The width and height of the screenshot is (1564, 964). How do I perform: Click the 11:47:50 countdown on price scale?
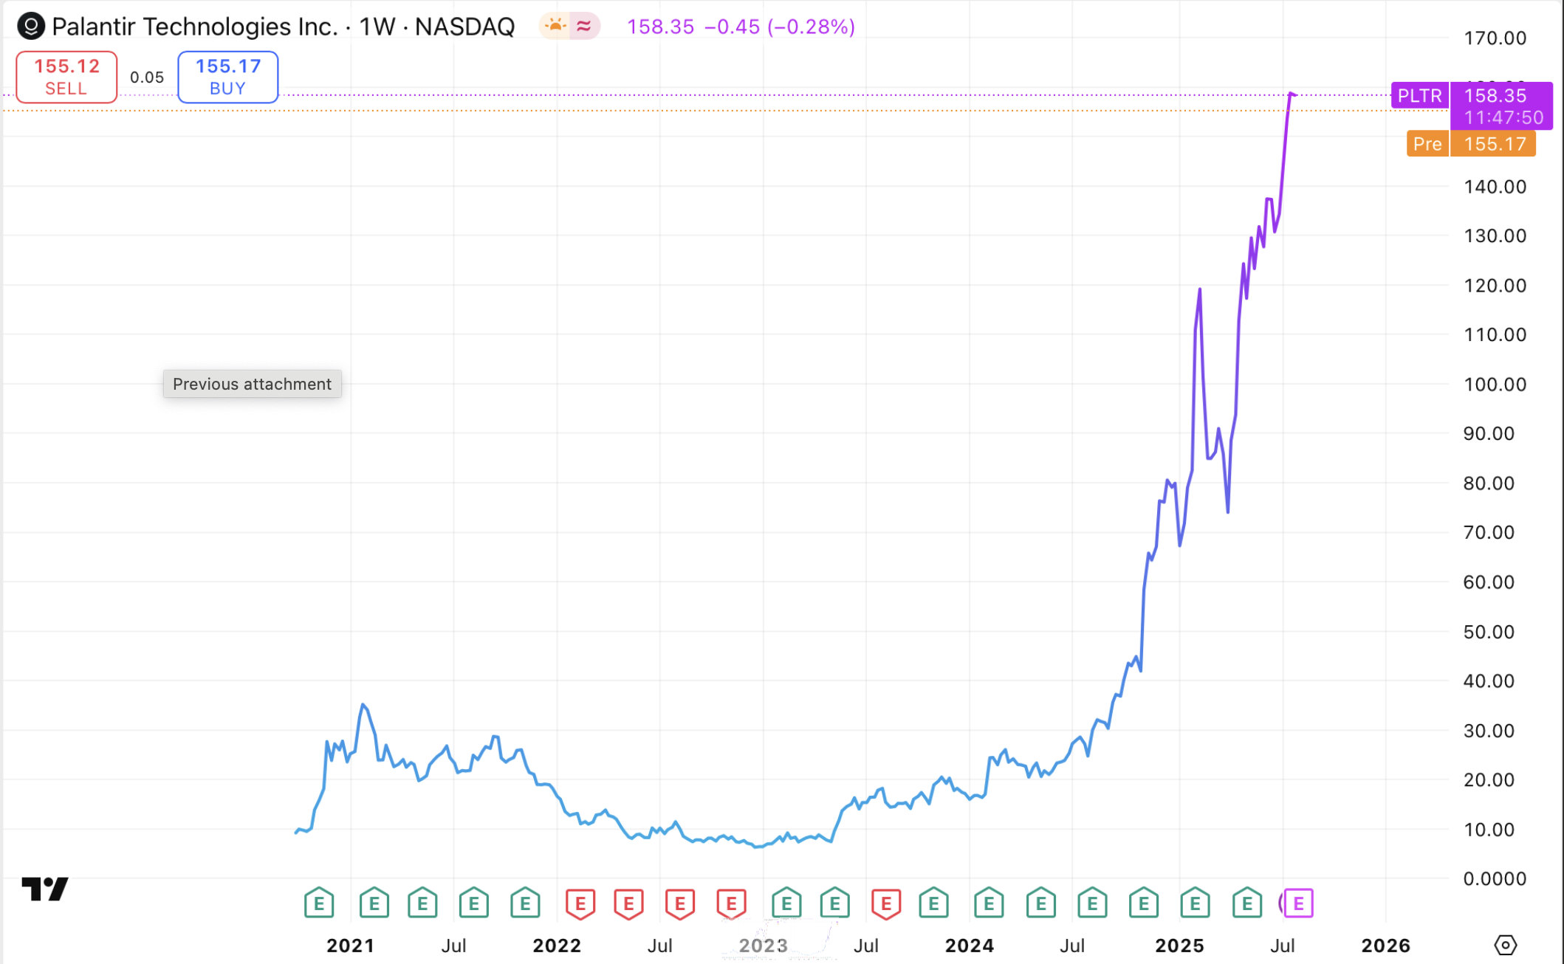tap(1503, 117)
